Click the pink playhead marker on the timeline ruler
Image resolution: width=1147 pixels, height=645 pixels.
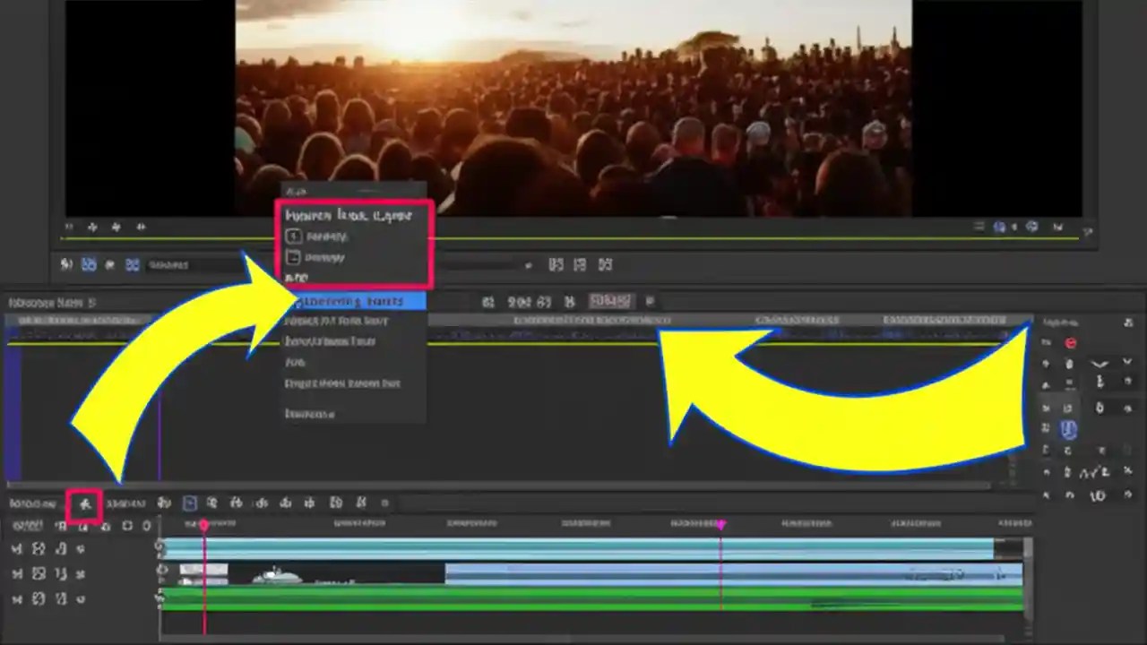click(x=204, y=525)
